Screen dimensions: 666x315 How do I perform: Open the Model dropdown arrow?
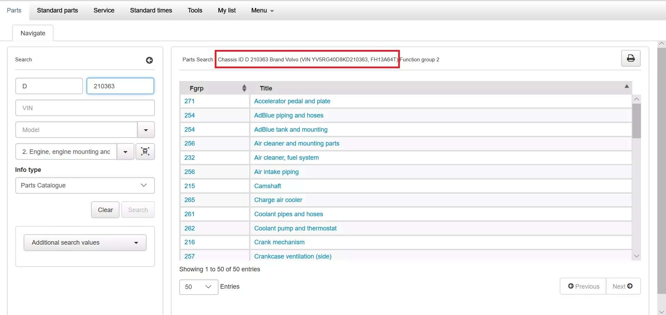pos(146,130)
